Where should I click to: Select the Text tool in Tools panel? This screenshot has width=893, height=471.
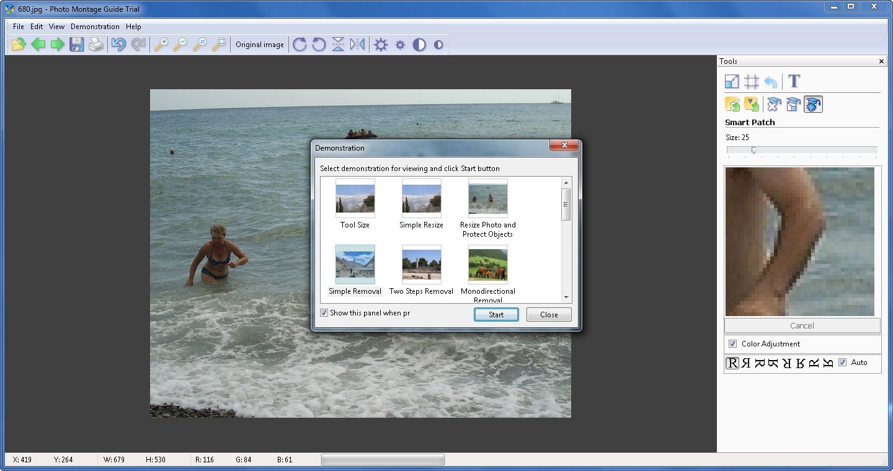coord(794,81)
